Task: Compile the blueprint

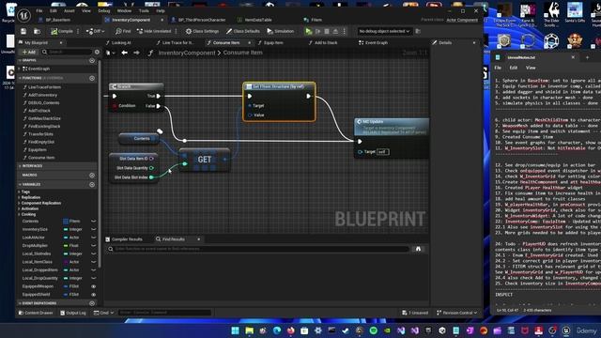Action: pyautogui.click(x=62, y=31)
